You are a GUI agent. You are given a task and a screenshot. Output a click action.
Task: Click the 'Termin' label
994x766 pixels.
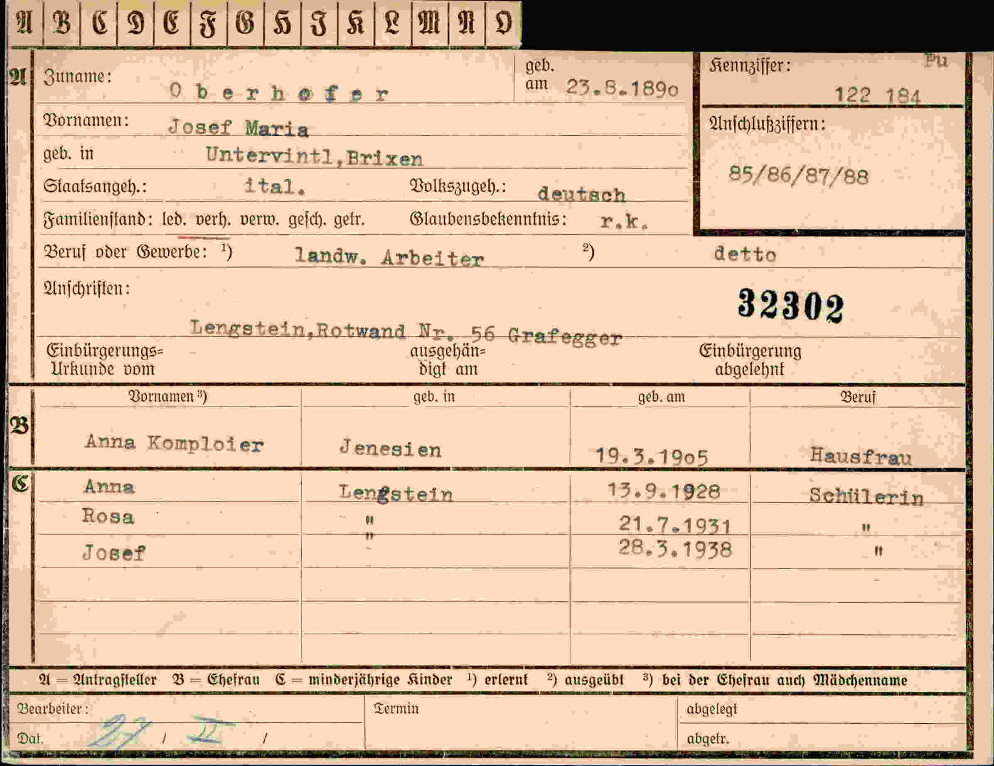click(396, 708)
